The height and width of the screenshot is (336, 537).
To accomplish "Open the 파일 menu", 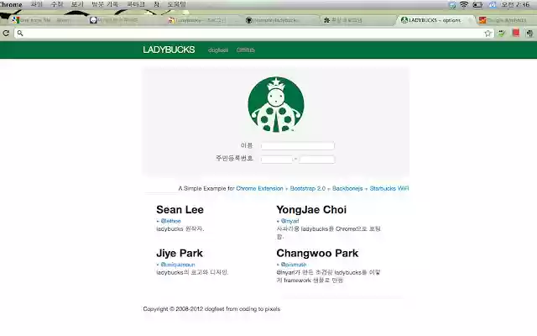I will 36,4.
